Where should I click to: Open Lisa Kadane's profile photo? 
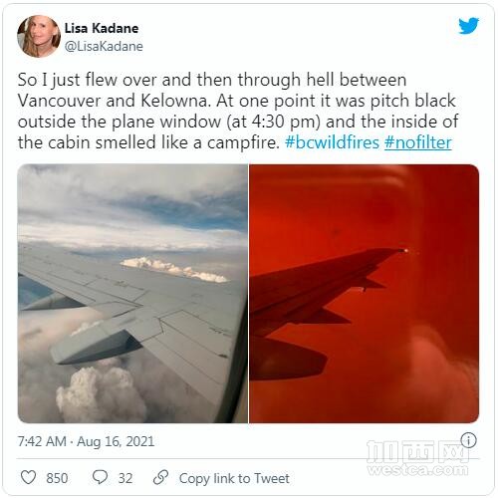(39, 36)
